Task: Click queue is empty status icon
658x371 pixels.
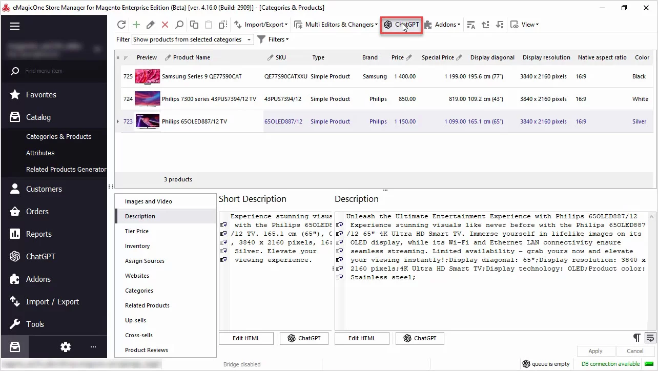Action: pos(526,364)
